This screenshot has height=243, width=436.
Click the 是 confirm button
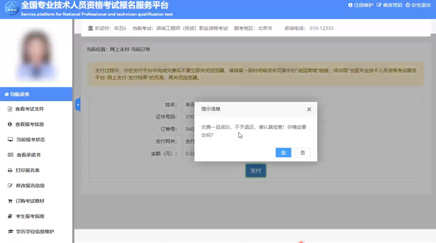click(x=283, y=152)
